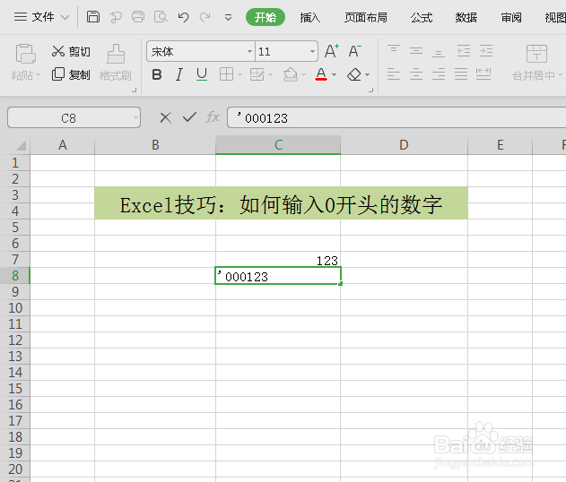Apply cell borders icon
Viewport: 566px width, 482px height.
click(226, 74)
